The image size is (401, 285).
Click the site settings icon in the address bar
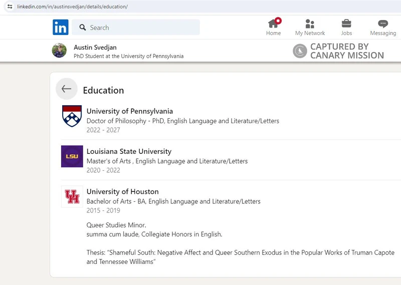point(10,7)
